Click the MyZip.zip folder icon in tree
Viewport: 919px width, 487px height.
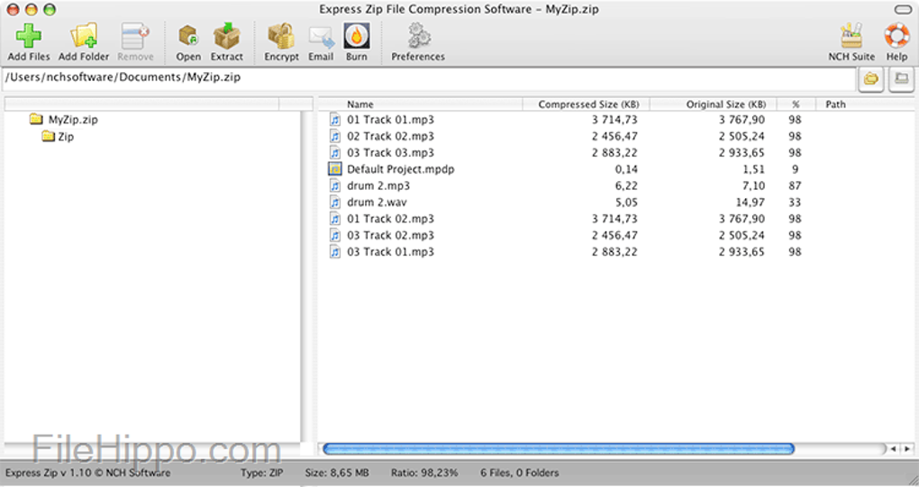[36, 120]
